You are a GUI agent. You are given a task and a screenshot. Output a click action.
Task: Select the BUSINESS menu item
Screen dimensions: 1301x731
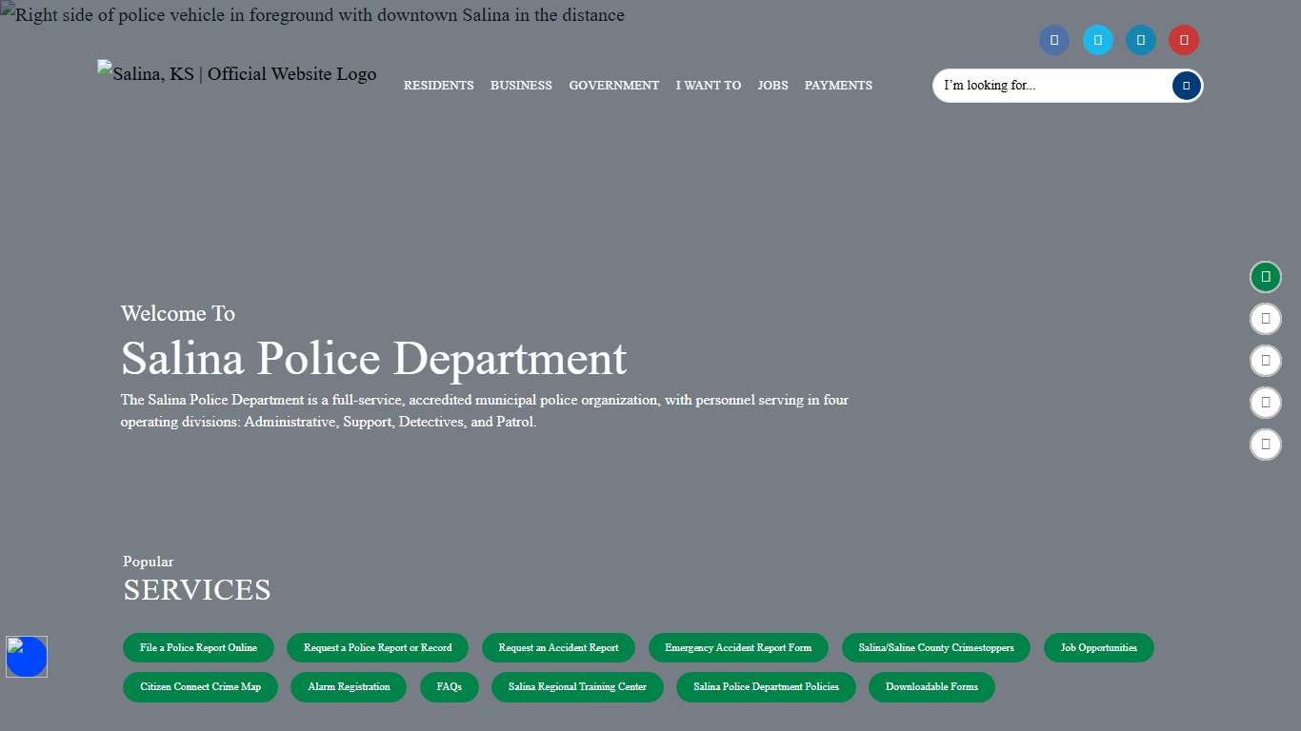click(x=521, y=86)
